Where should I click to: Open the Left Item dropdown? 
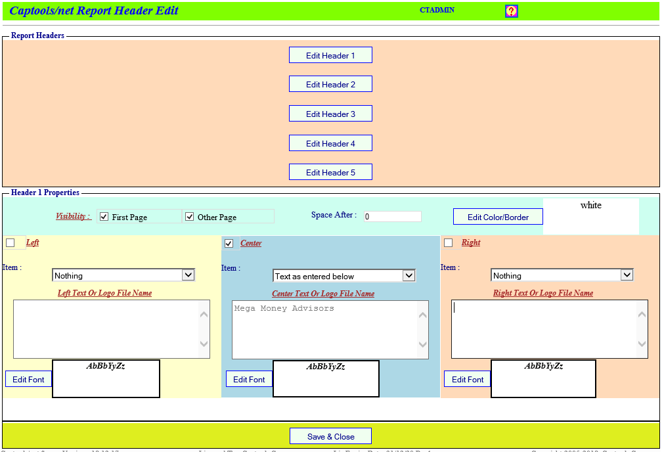point(123,275)
